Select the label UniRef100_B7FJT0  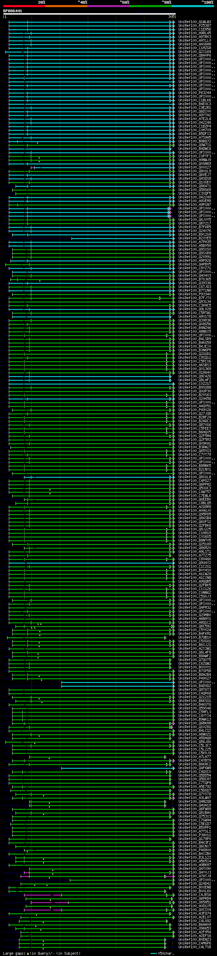coord(195,298)
